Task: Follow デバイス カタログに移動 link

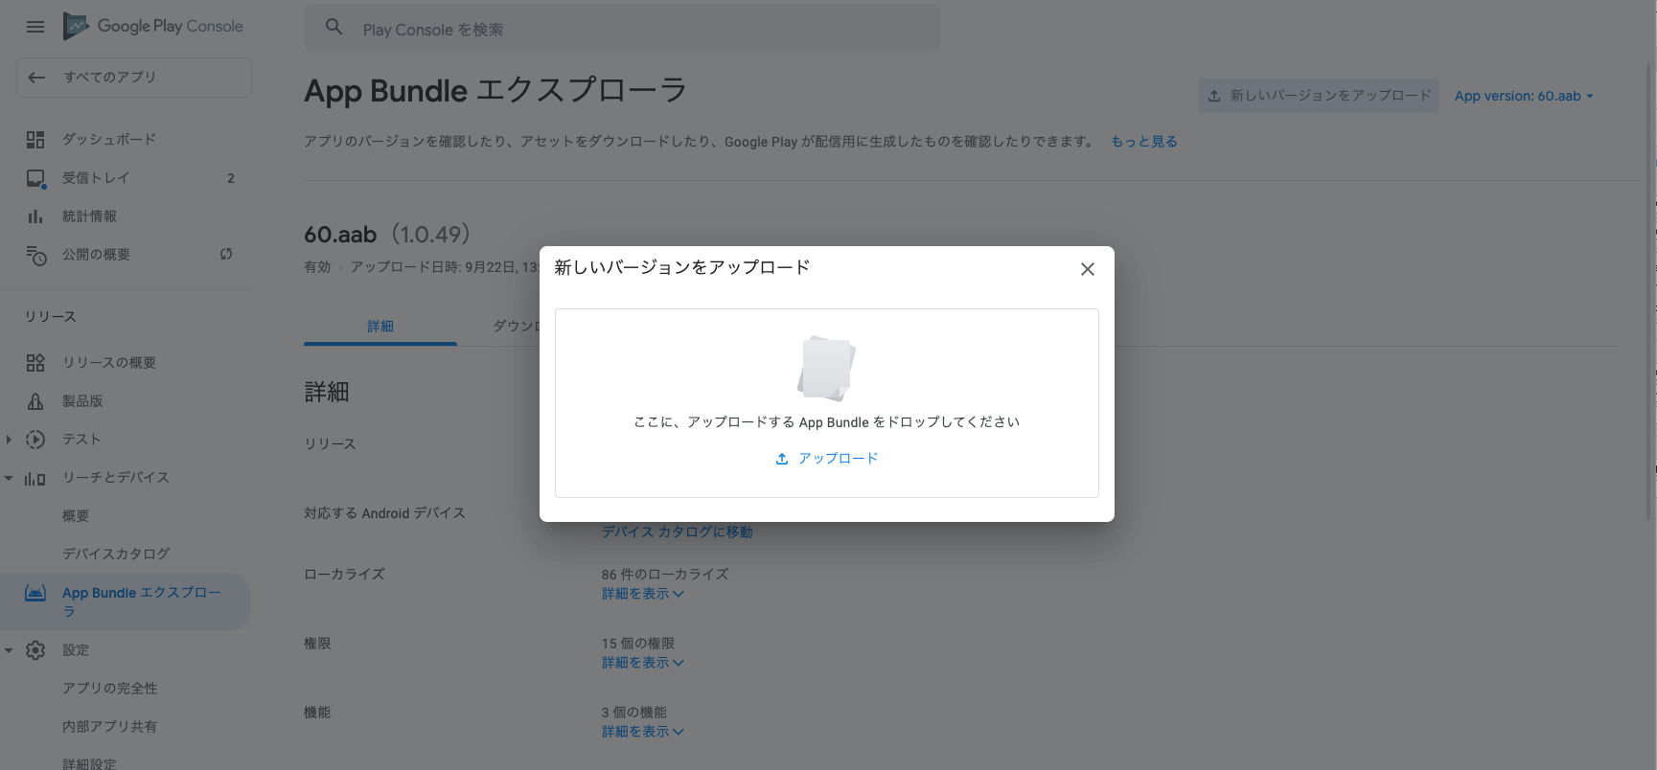Action: [x=678, y=532]
